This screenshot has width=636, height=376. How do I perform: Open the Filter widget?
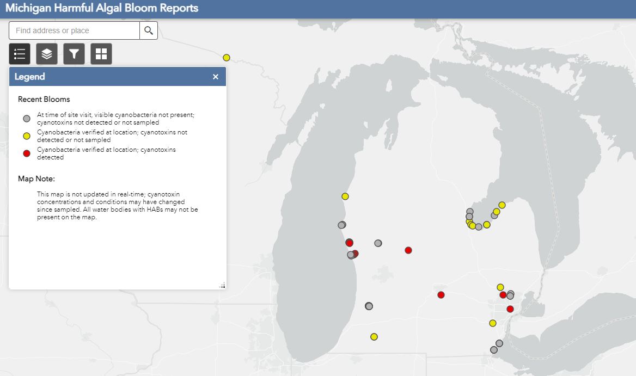[74, 54]
